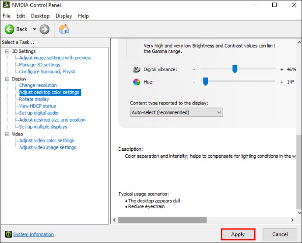
Task: Close the NVIDIA Control Panel window
Action: pyautogui.click(x=294, y=5)
